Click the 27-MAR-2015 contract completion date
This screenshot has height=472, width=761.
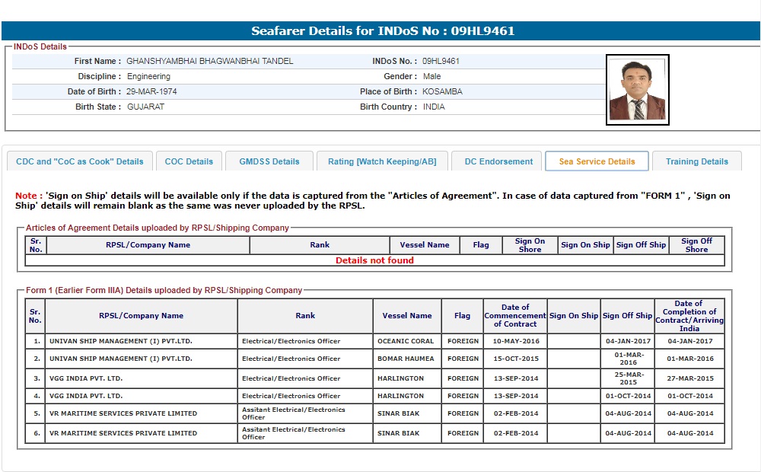[689, 378]
